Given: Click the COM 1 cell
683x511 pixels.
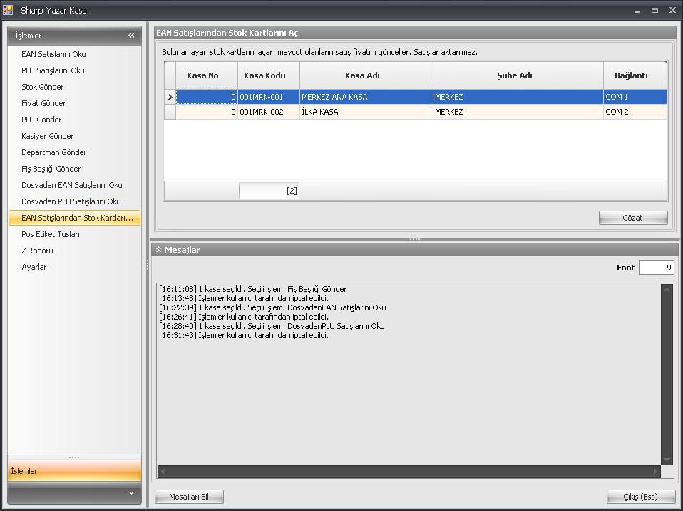Looking at the screenshot, I should coord(635,97).
